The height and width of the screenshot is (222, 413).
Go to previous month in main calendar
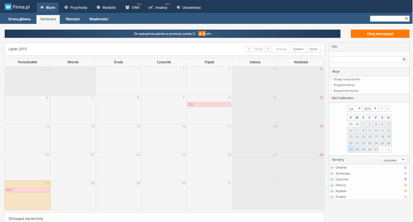(x=249, y=49)
